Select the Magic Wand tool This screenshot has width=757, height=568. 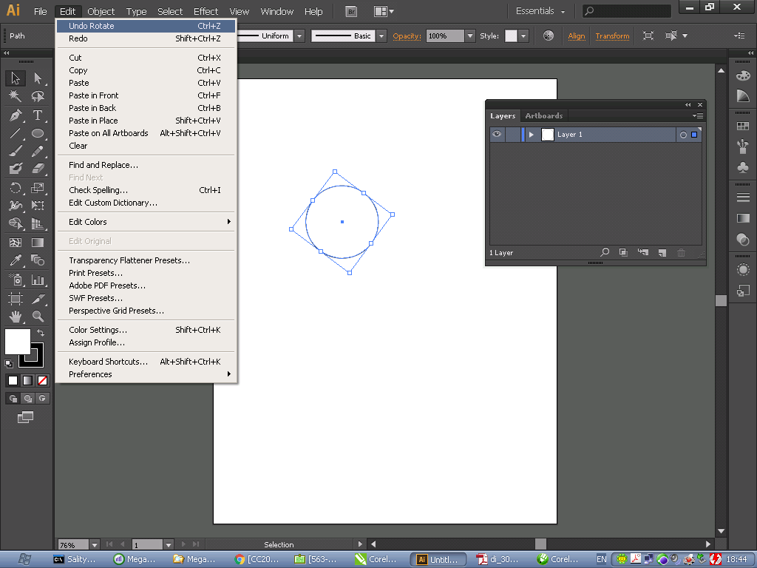click(15, 96)
